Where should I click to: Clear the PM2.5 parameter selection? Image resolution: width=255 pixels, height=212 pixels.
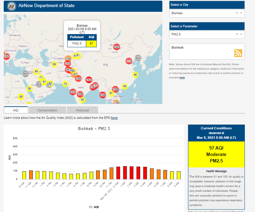tap(237, 34)
